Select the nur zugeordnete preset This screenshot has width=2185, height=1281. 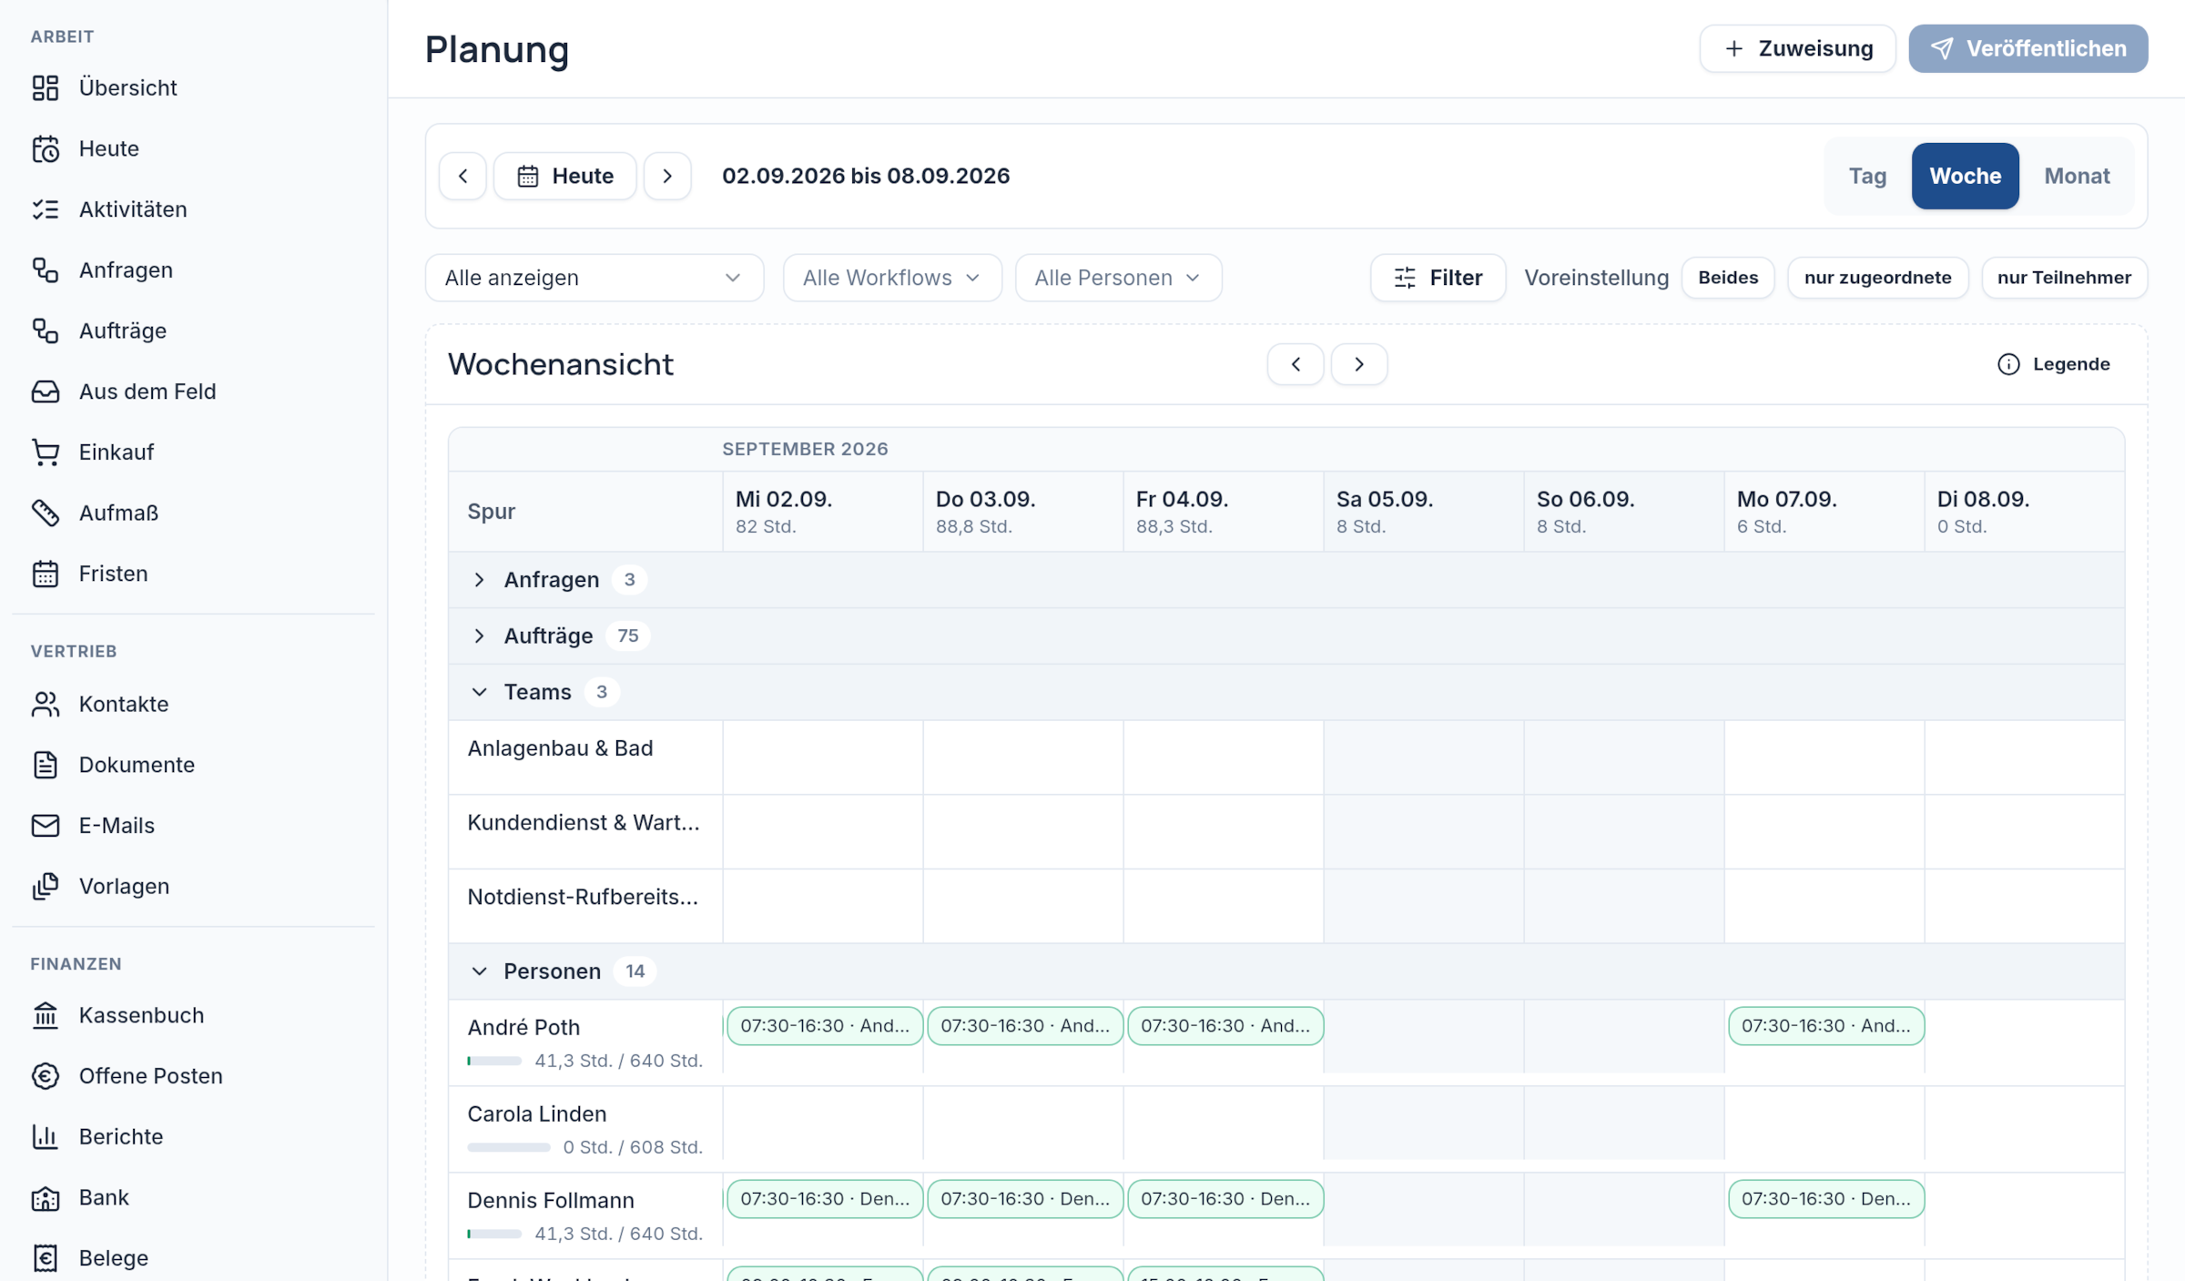click(1877, 278)
